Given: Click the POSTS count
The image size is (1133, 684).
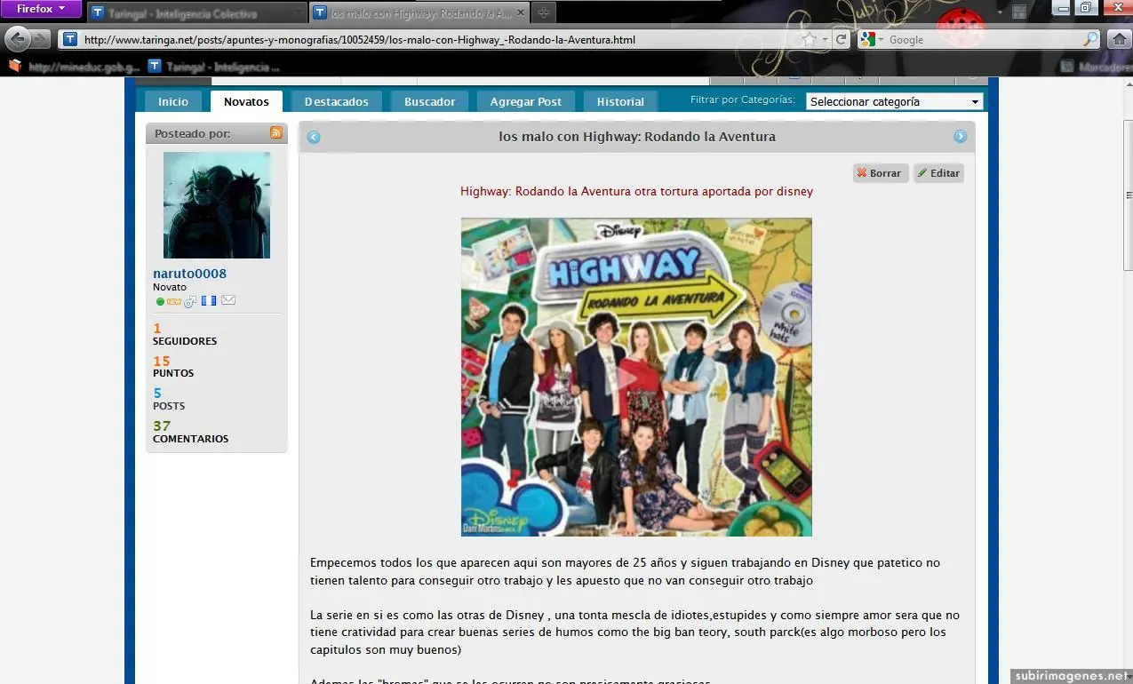Looking at the screenshot, I should coord(157,394).
